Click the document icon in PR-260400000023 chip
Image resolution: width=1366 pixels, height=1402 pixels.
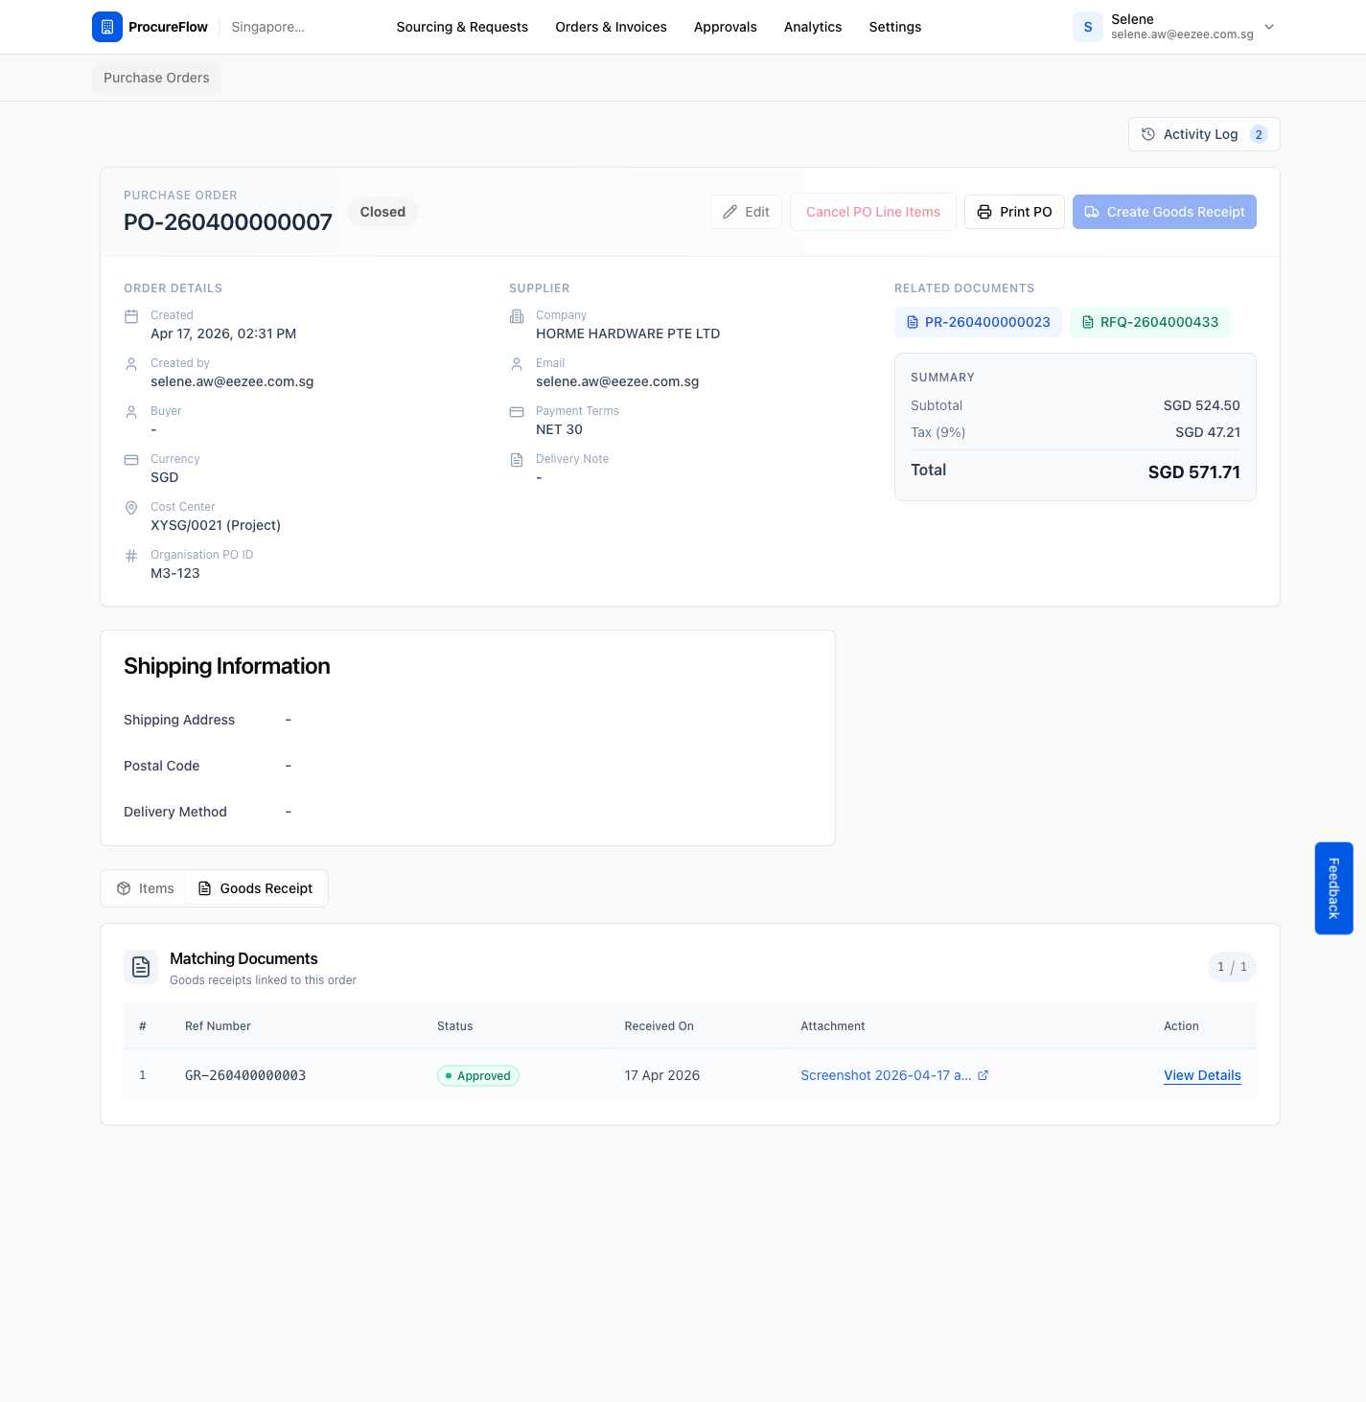[x=913, y=322]
